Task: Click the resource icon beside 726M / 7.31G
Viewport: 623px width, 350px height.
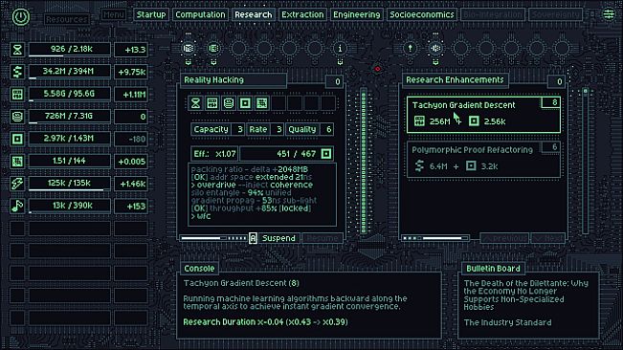Action: tap(17, 117)
